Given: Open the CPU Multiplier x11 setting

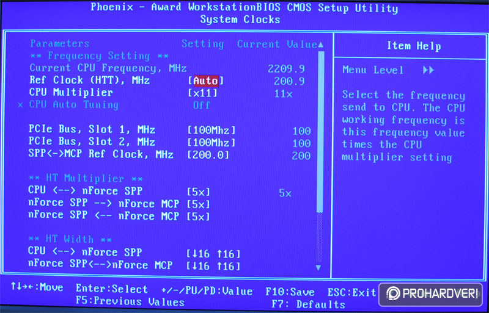Looking at the screenshot, I should [202, 93].
